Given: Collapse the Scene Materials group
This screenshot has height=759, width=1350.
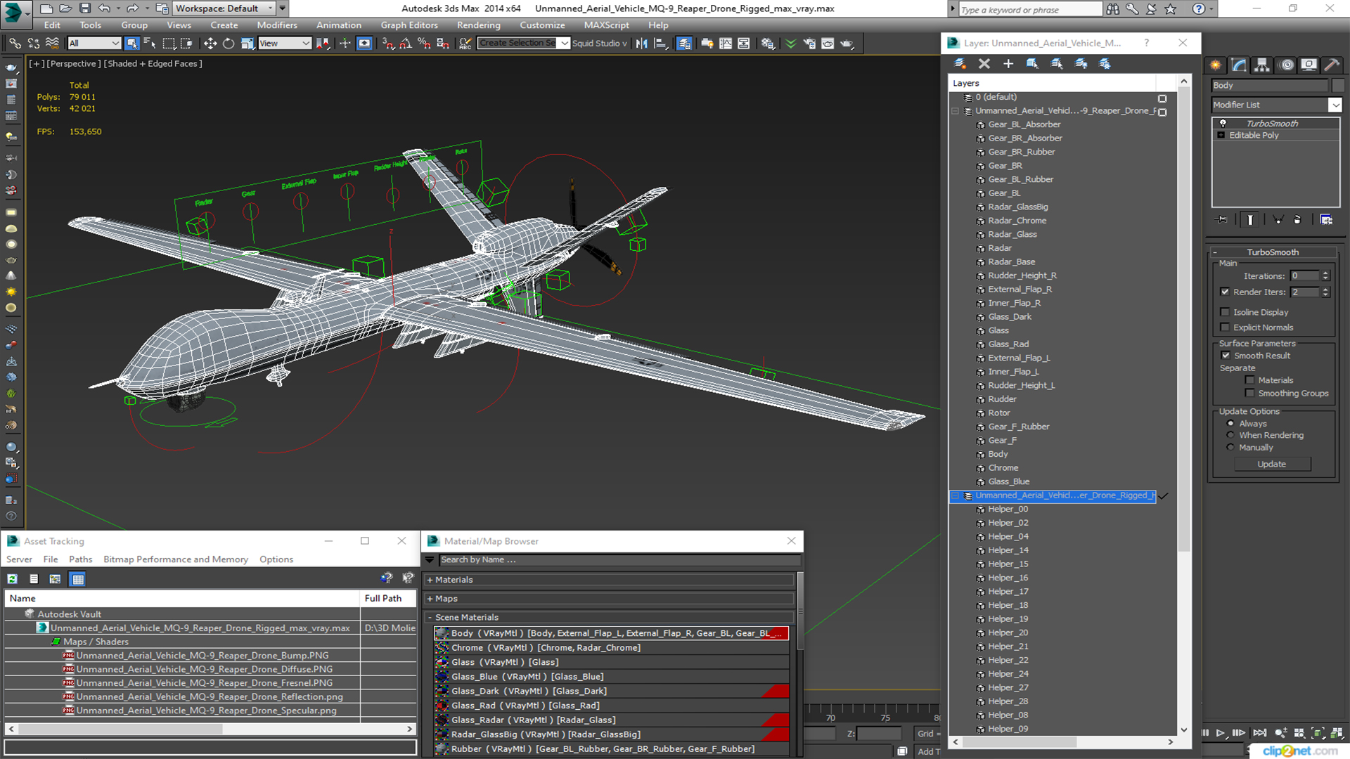Looking at the screenshot, I should click(430, 617).
